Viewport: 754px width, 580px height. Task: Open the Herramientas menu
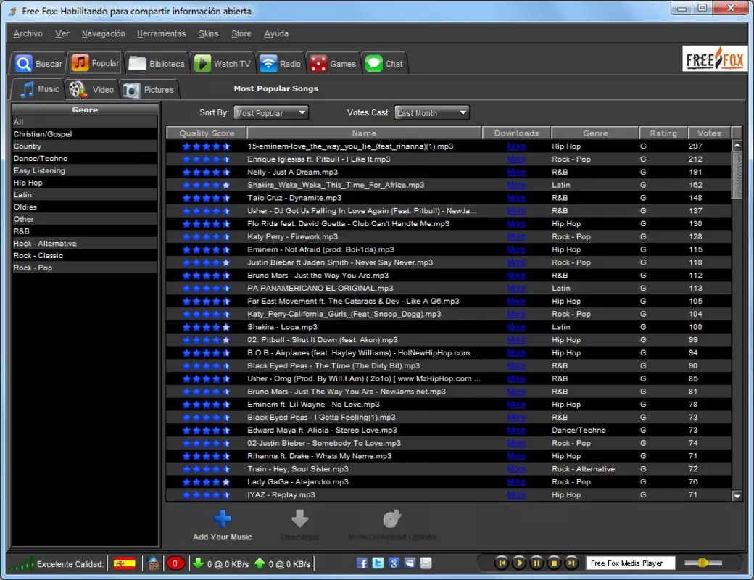pos(161,33)
